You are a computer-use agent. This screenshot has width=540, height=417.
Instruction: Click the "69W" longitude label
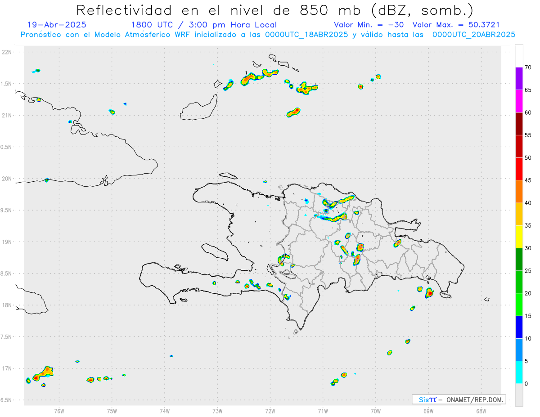(428, 411)
